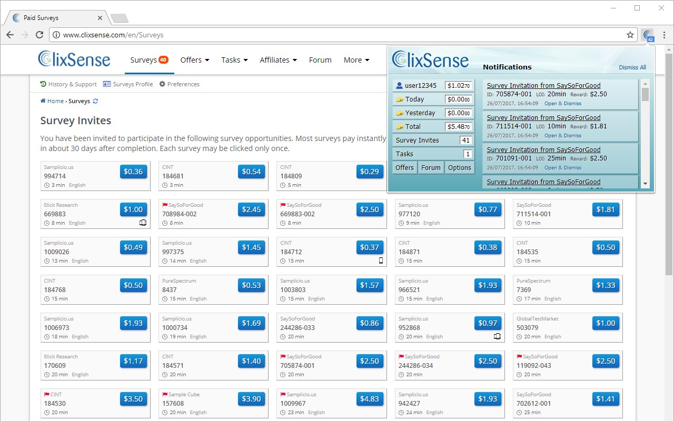Bookmark this page with the star icon
This screenshot has width=674, height=421.
pyautogui.click(x=630, y=35)
